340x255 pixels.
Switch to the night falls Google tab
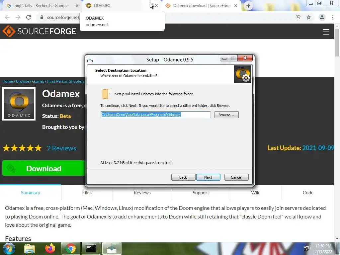[41, 6]
